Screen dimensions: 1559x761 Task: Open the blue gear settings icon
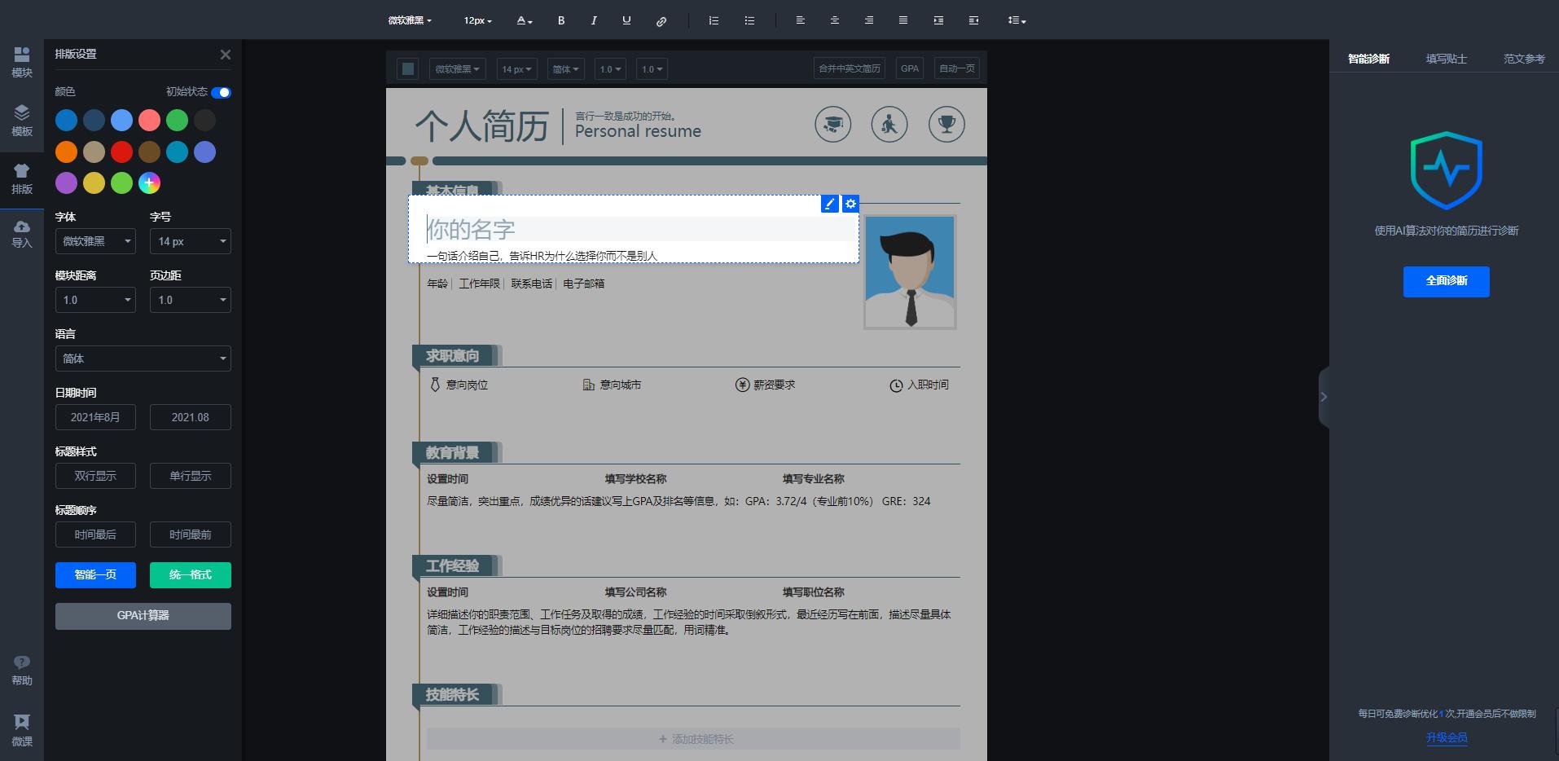850,204
